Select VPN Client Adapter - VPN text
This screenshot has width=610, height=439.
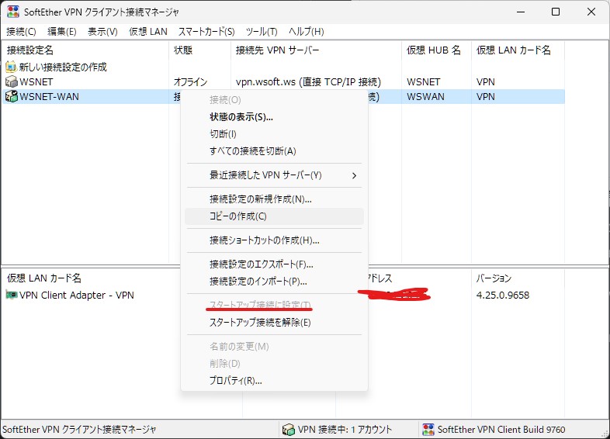tap(77, 296)
